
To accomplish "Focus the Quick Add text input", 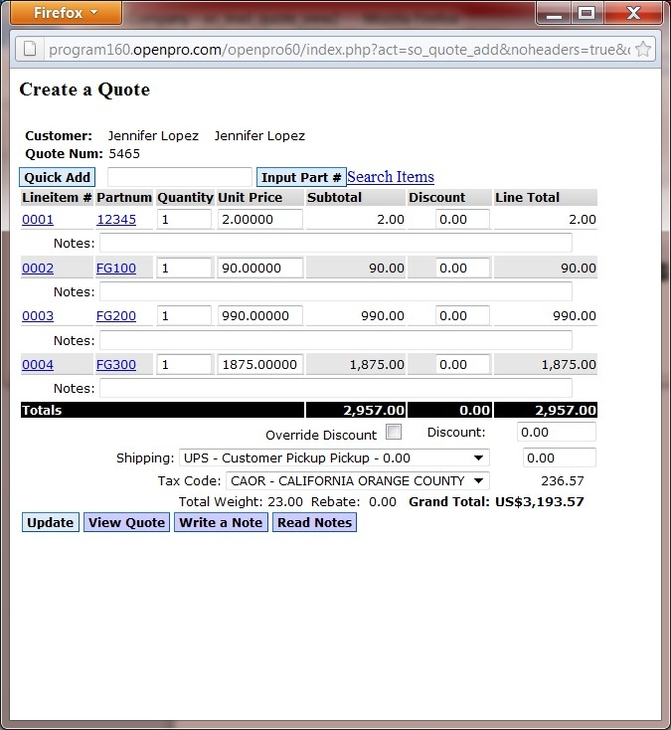I will coord(179,177).
